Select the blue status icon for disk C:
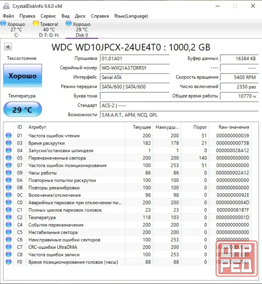The height and width of the screenshot is (284, 262). click(3, 23)
